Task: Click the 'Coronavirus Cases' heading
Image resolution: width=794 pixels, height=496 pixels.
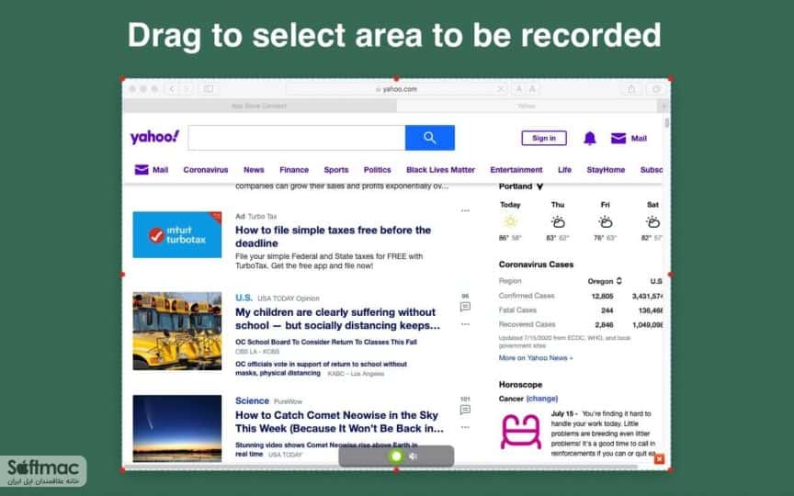Action: click(x=536, y=265)
